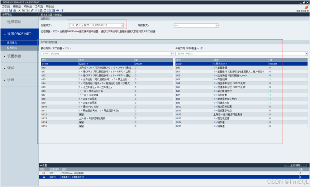Select alarm row 30016 功率单元

[x=175, y=177]
